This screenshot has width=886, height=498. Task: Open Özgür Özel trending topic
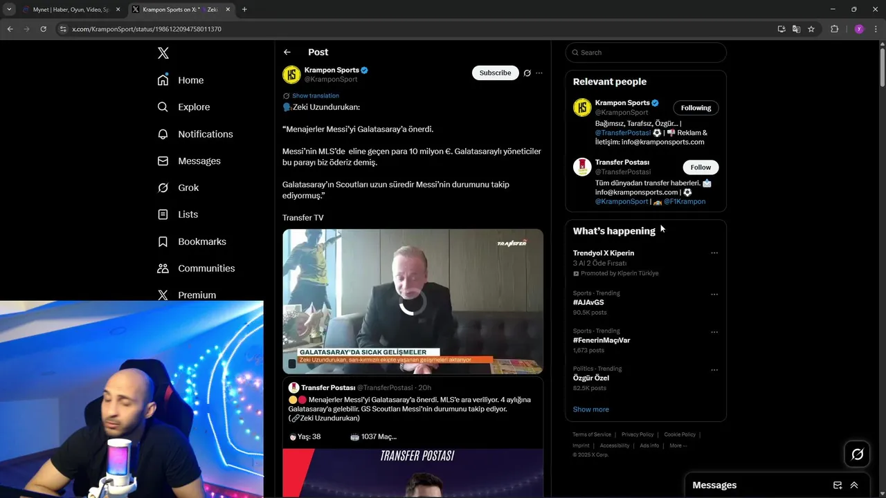coord(591,378)
